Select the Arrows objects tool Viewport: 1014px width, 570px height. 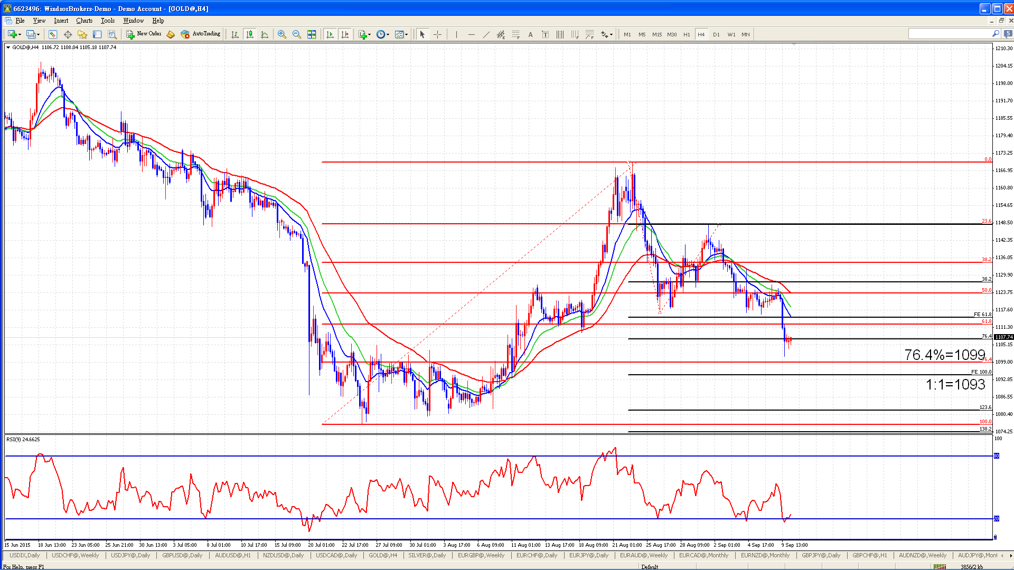click(604, 34)
